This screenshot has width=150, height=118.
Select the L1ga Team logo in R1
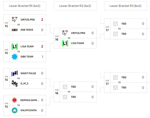[x=15, y=47]
